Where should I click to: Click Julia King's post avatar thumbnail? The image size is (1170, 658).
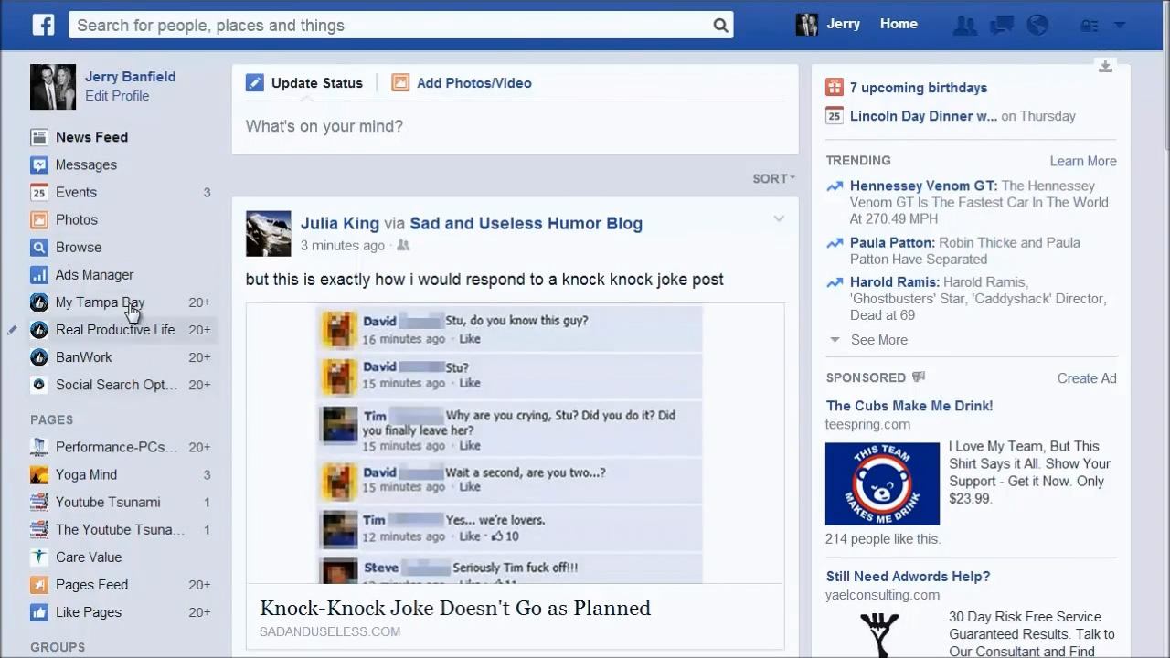pos(268,233)
